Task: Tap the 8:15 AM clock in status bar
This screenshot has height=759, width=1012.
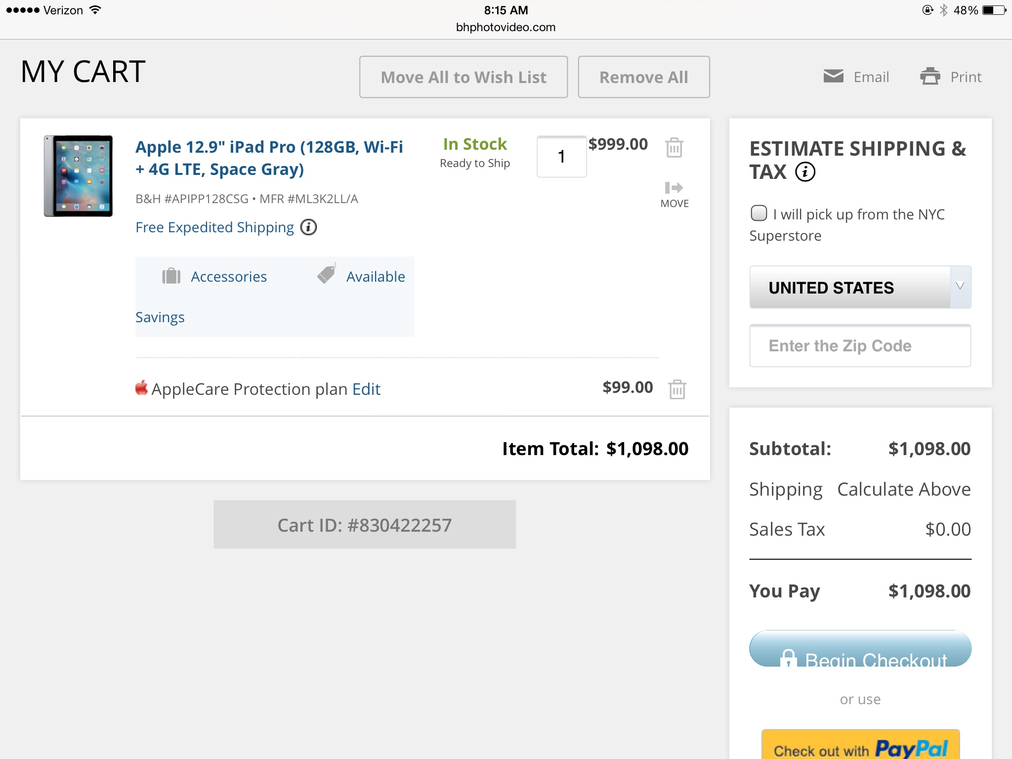Action: (x=506, y=10)
